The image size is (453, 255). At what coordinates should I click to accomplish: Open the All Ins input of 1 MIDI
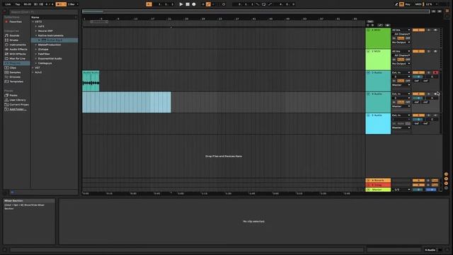pyautogui.click(x=401, y=30)
